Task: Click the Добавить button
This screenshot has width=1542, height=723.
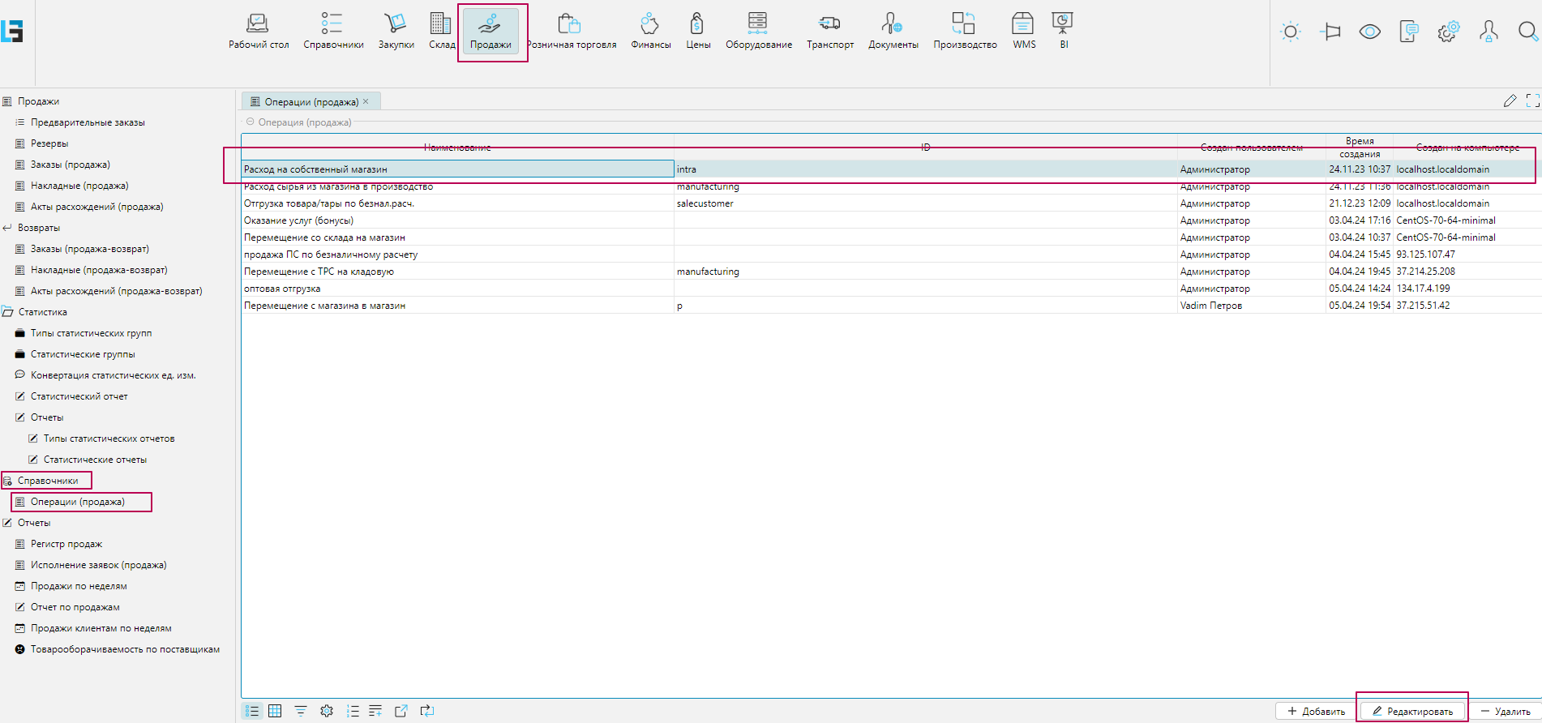Action: [1316, 711]
